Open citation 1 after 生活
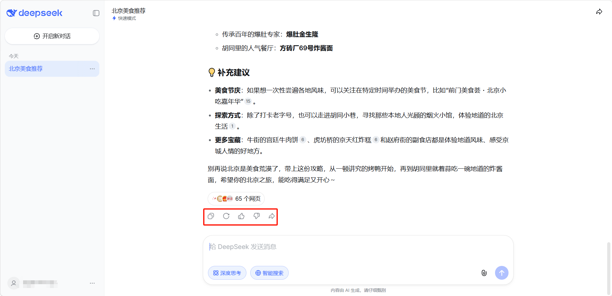612x296 pixels. pyautogui.click(x=232, y=126)
